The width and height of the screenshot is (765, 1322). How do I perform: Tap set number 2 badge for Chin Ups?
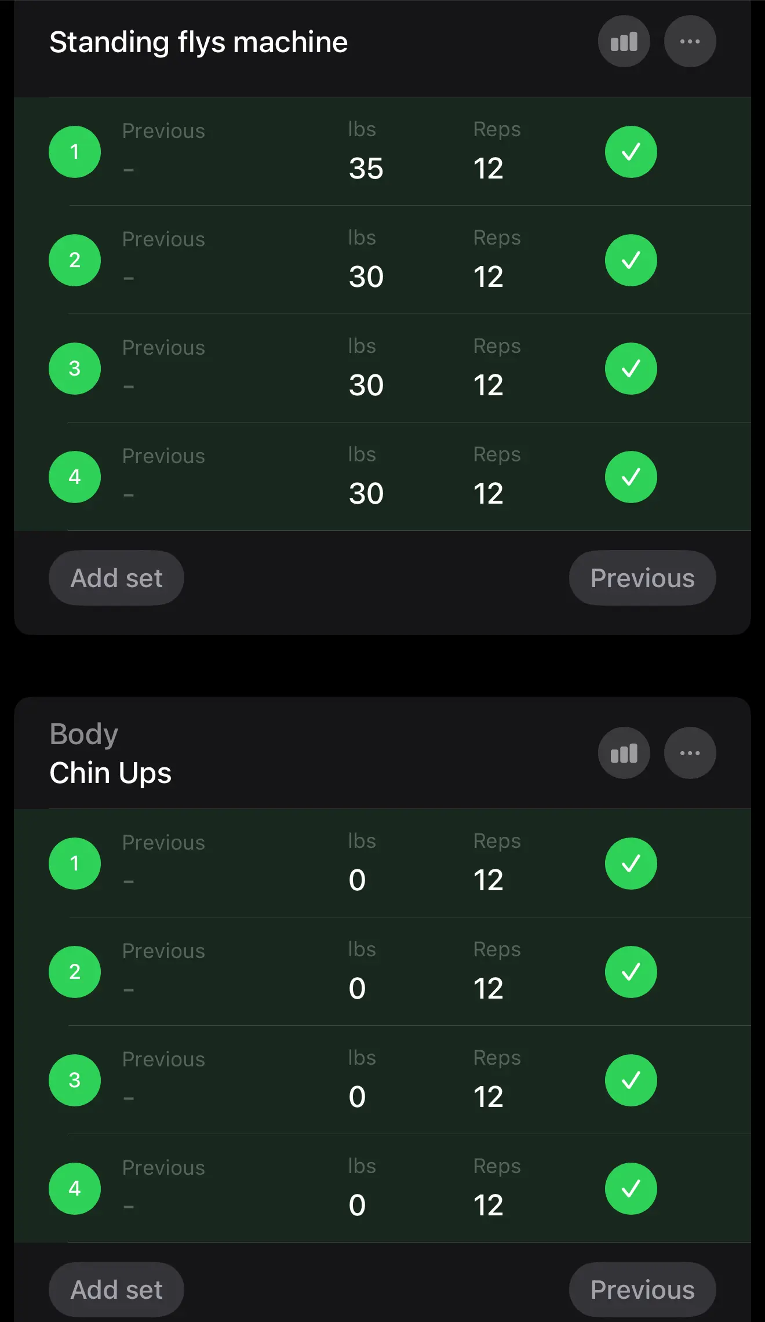click(x=75, y=972)
